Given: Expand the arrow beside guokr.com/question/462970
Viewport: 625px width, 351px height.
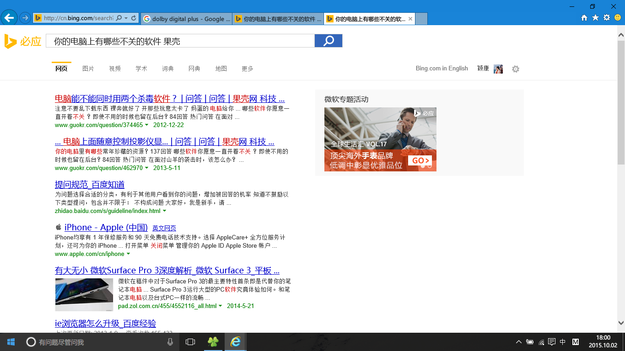Looking at the screenshot, I should 147,168.
